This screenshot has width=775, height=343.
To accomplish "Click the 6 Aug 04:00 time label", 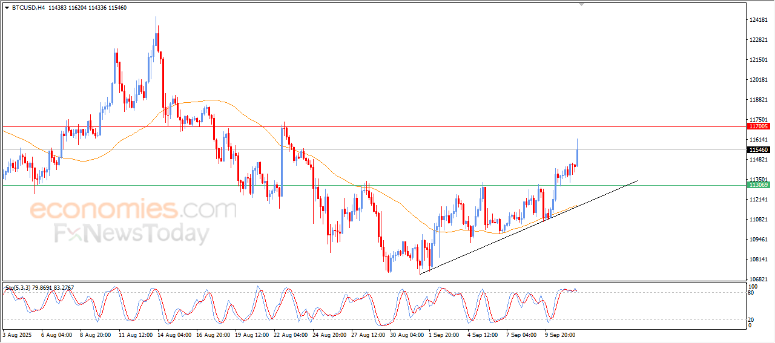I will click(57, 335).
